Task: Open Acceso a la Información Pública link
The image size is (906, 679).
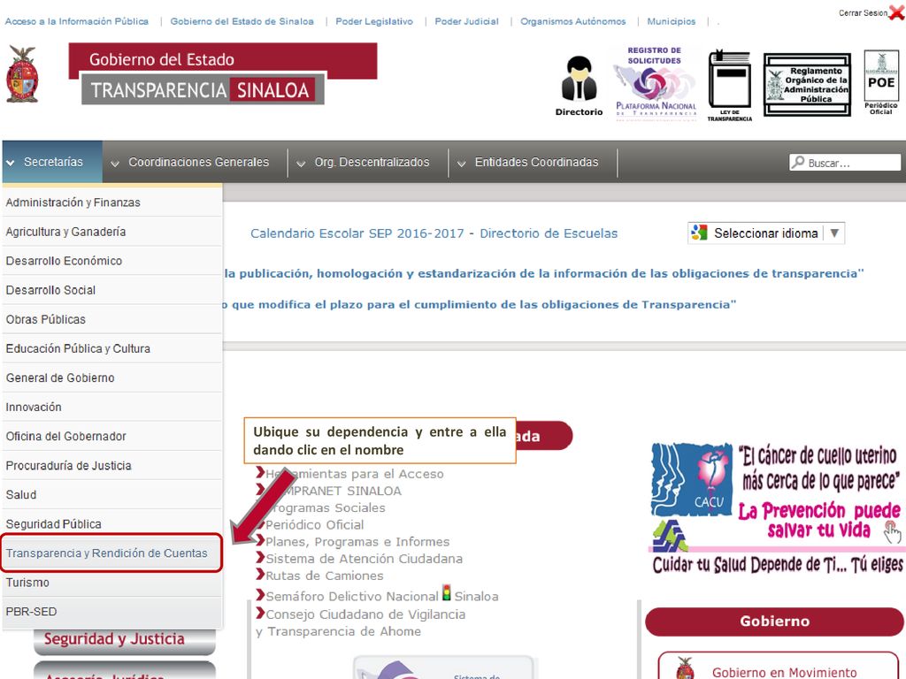Action: point(76,21)
